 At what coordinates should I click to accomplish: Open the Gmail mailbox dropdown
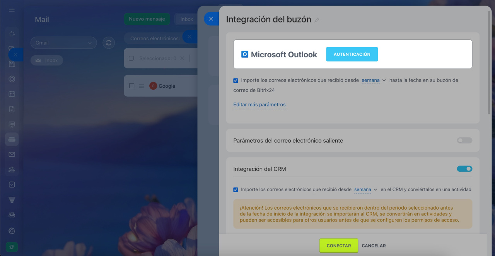[x=64, y=43]
